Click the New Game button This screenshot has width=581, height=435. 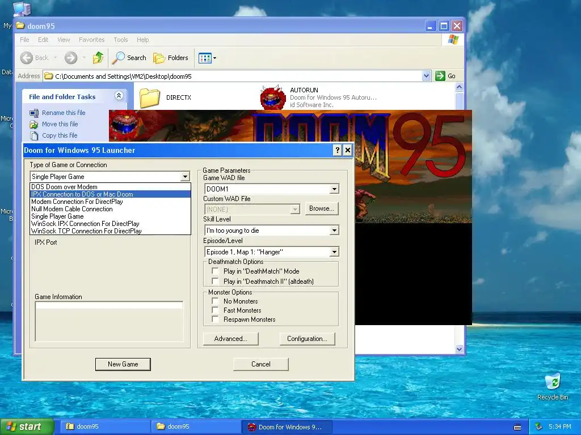[x=123, y=364]
